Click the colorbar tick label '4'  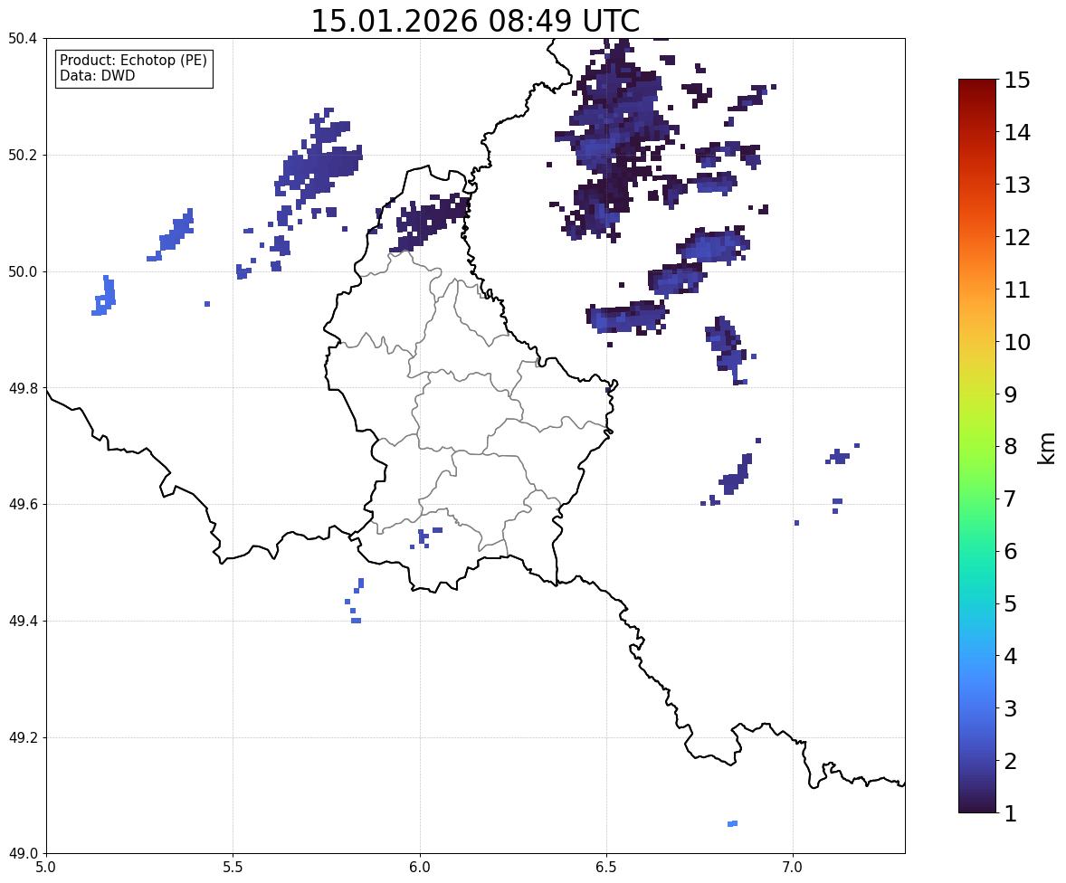1011,656
